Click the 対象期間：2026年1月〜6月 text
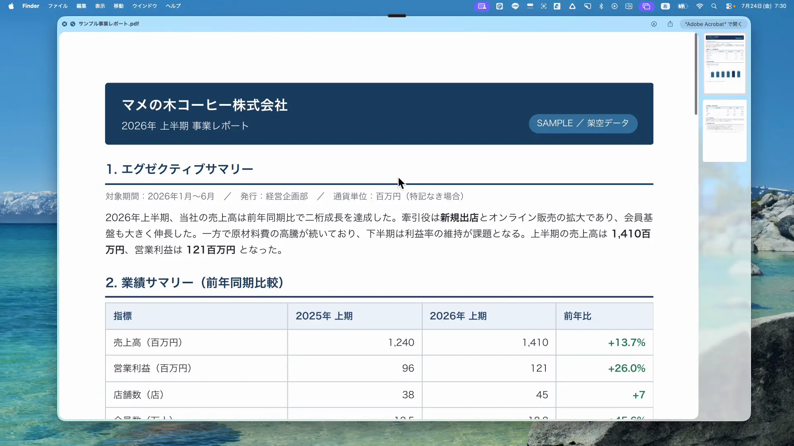Image resolution: width=794 pixels, height=446 pixels. 160,196
